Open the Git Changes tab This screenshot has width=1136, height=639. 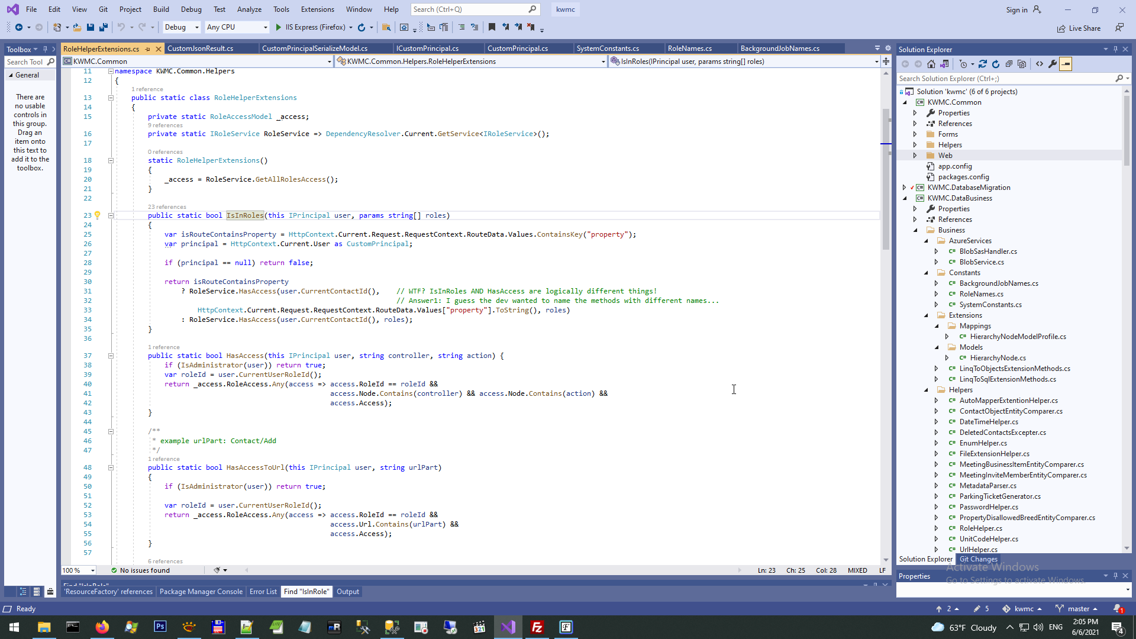978,559
